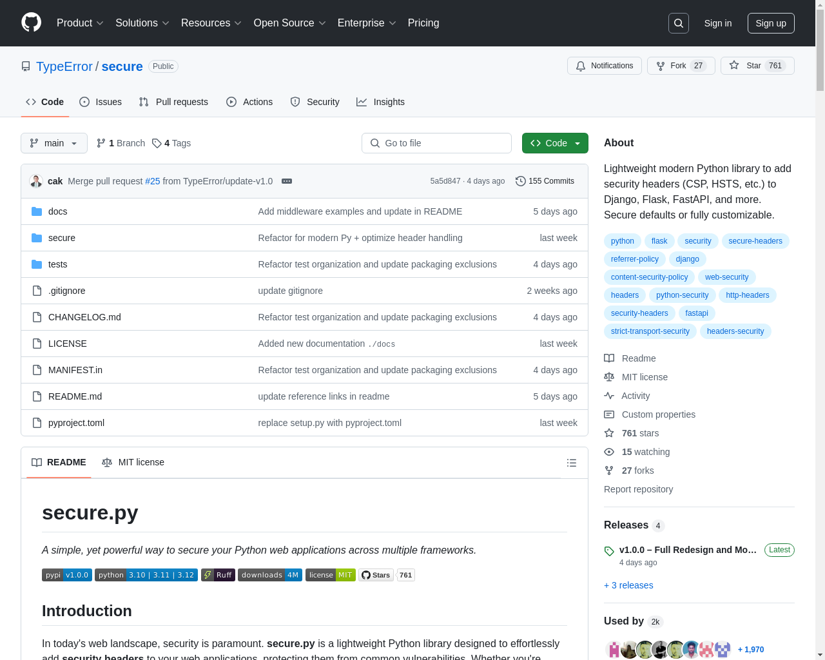Viewport: 825px width, 660px height.
Task: Expand the green Code dropdown
Action: (555, 143)
